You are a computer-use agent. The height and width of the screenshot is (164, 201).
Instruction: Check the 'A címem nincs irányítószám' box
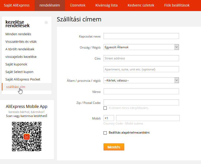point(105,108)
